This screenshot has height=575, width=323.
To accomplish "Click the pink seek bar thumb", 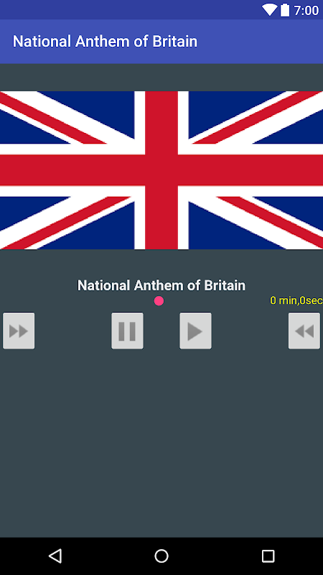I will 159,301.
